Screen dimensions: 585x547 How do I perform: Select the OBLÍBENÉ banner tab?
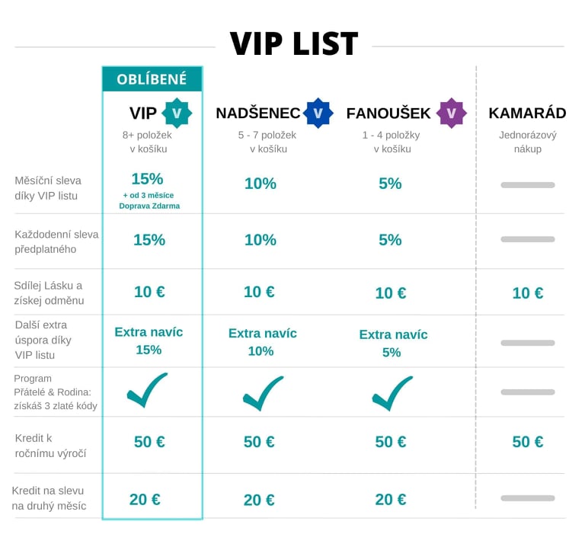(152, 79)
